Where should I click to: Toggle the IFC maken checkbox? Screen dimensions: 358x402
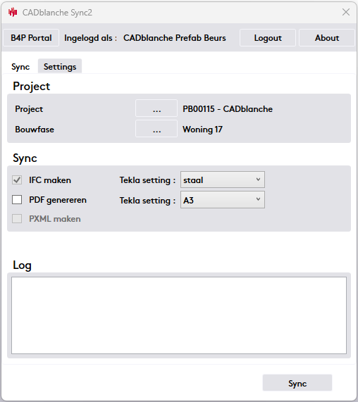click(17, 180)
